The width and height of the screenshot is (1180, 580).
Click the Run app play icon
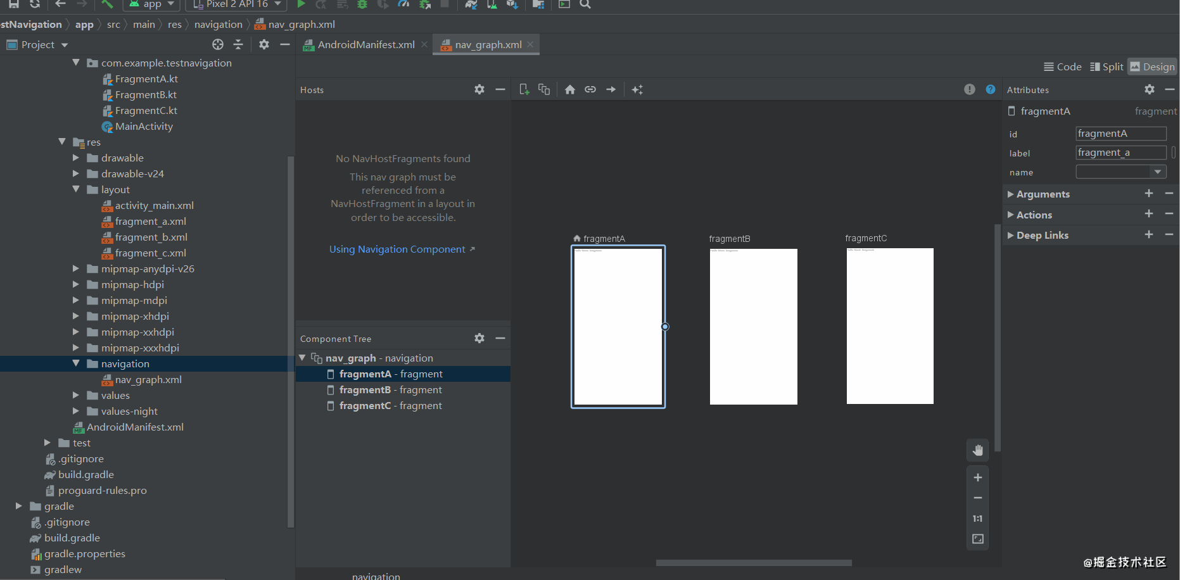pyautogui.click(x=301, y=4)
